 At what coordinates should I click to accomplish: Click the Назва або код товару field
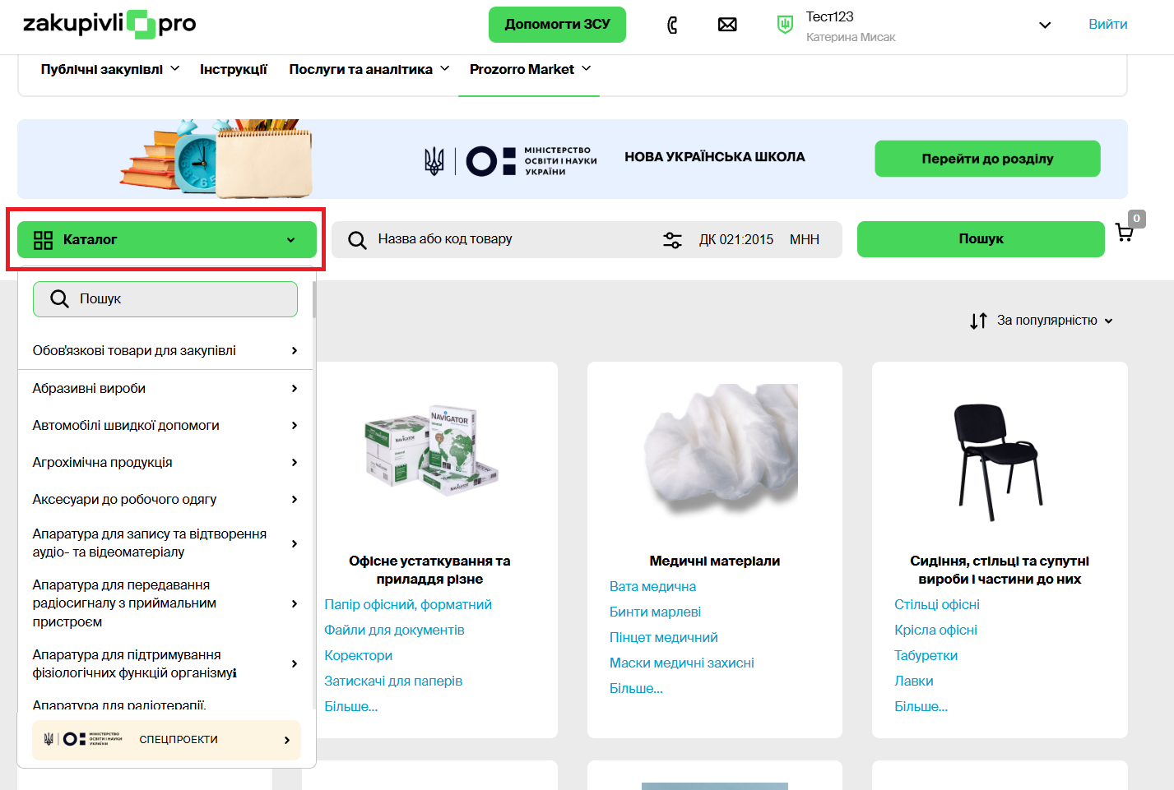click(x=510, y=239)
